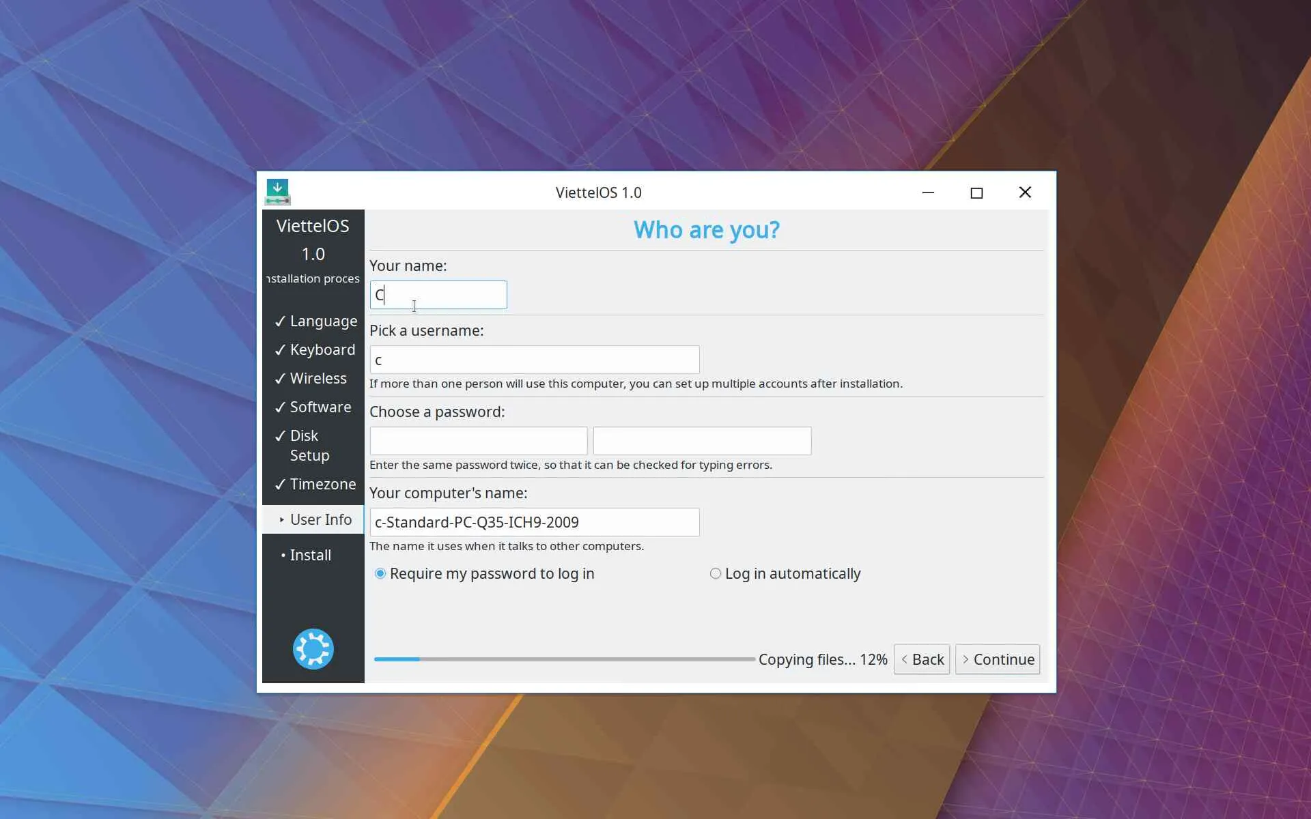The height and width of the screenshot is (819, 1311).
Task: Click the Keyboard step in sidebar
Action: tap(322, 349)
